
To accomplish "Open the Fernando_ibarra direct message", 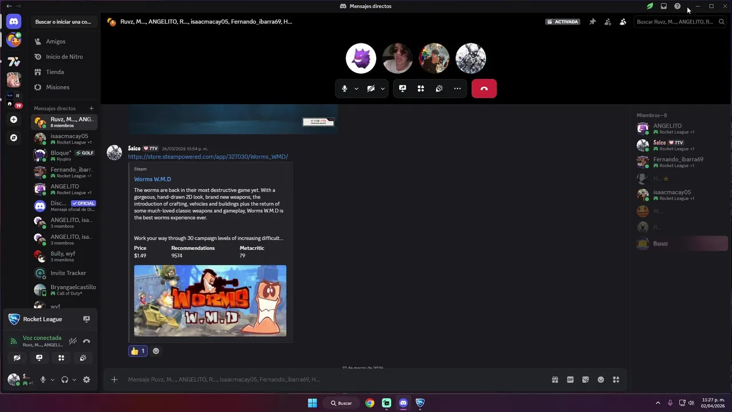I will pyautogui.click(x=64, y=172).
